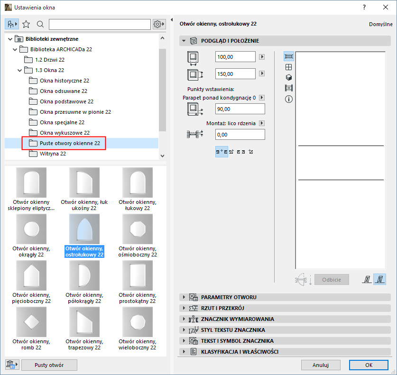Select third wall anchor option icon
Image resolution: width=397 pixels, height=375 pixels.
point(241,152)
